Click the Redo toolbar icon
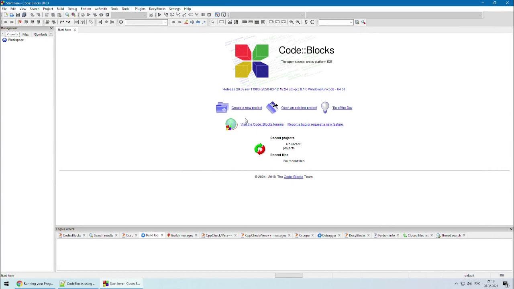The height and width of the screenshot is (289, 514). point(39,15)
